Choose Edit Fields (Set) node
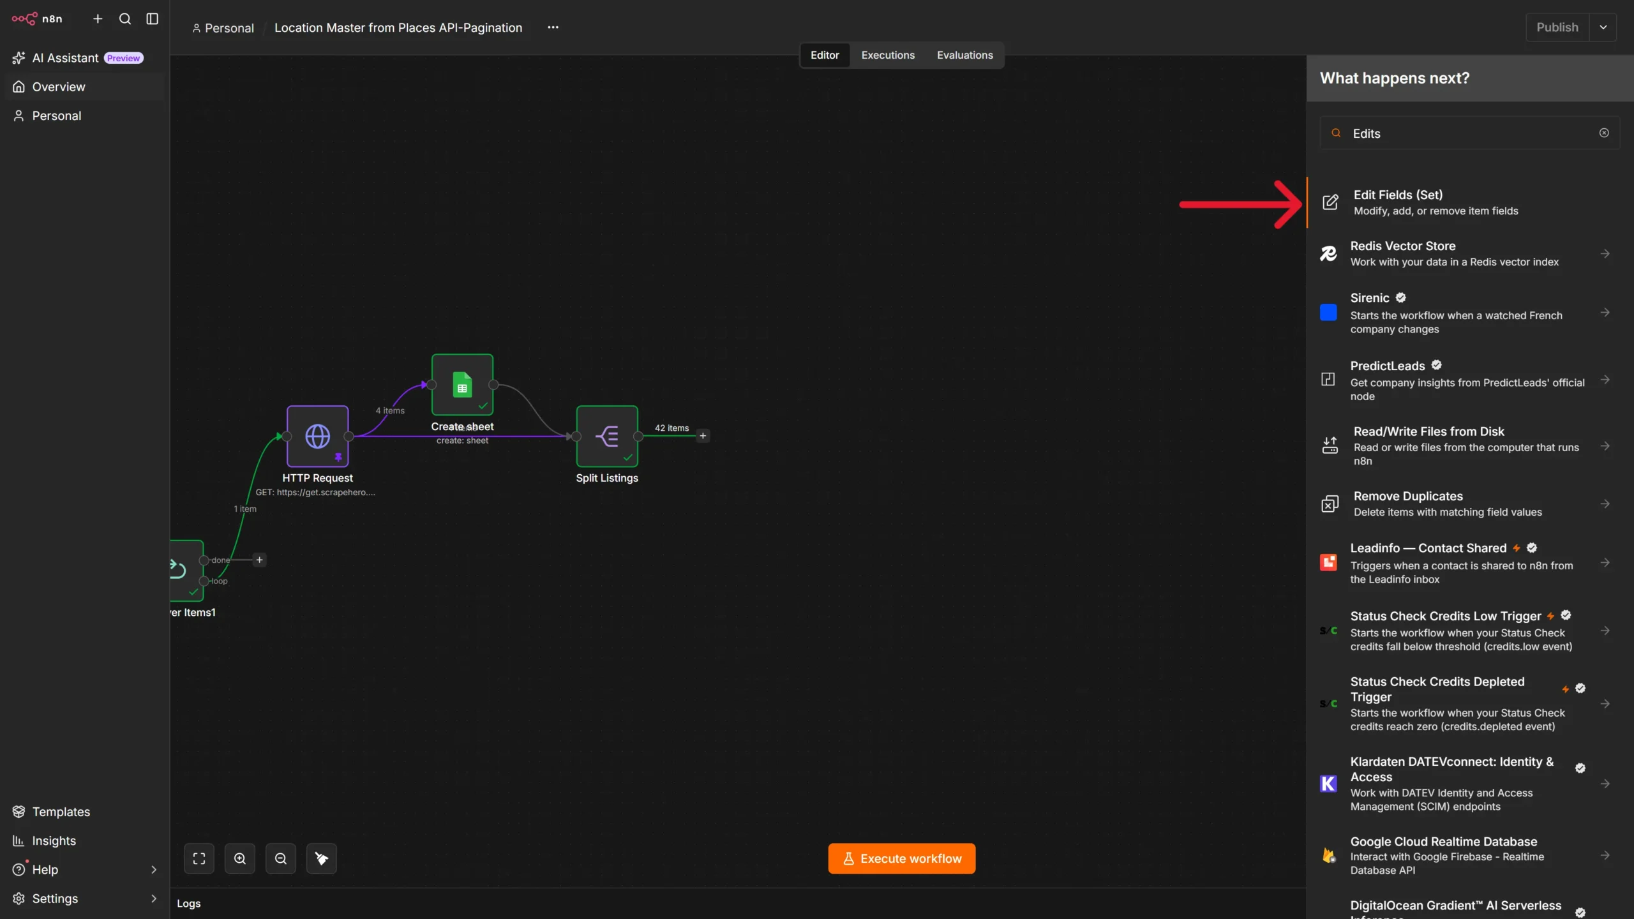 point(1471,202)
